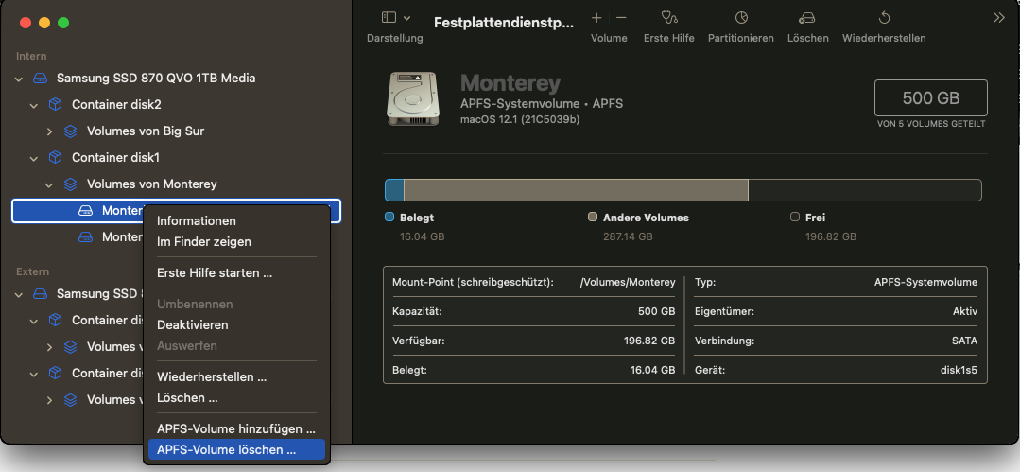Open the Partitionieren pie icon
This screenshot has height=472, width=1020.
741,18
